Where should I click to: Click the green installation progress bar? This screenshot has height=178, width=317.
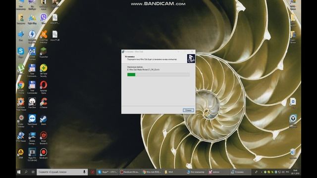pyautogui.click(x=158, y=75)
